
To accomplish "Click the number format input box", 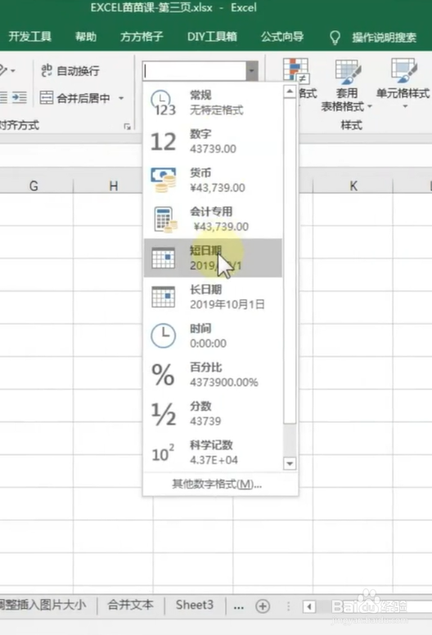I will pos(194,71).
